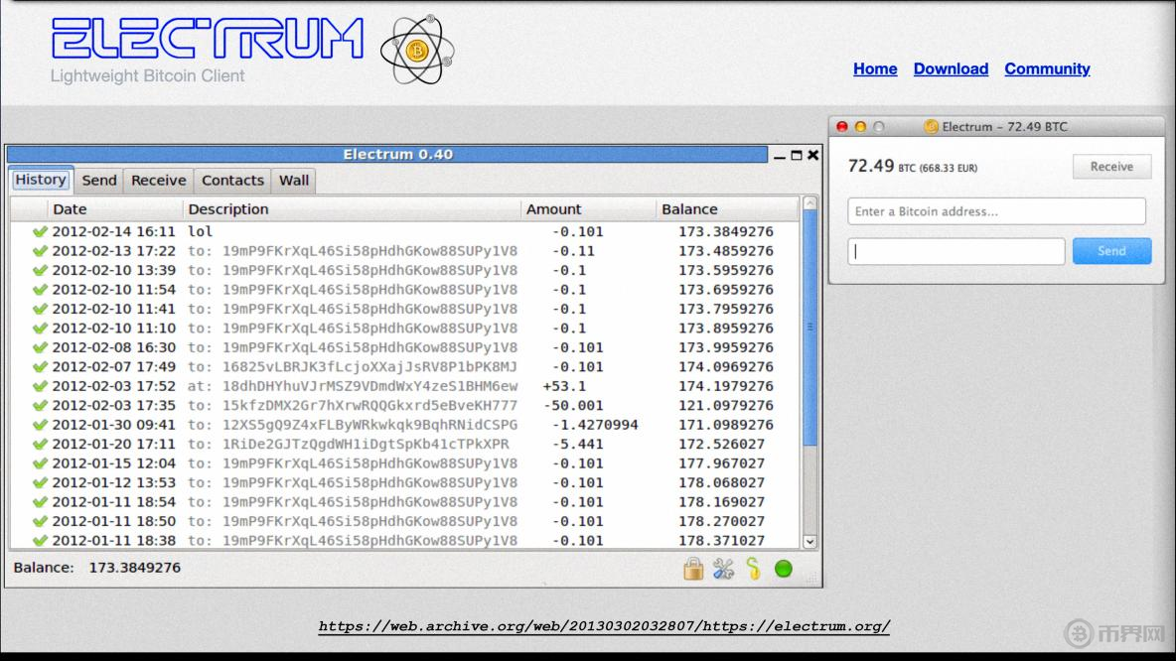Image resolution: width=1176 pixels, height=661 pixels.
Task: Sort transactions by the Date column header
Action: 70,209
